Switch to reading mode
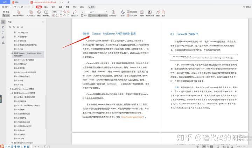Viewport: 252px width, 148px height. (x=46, y=14)
